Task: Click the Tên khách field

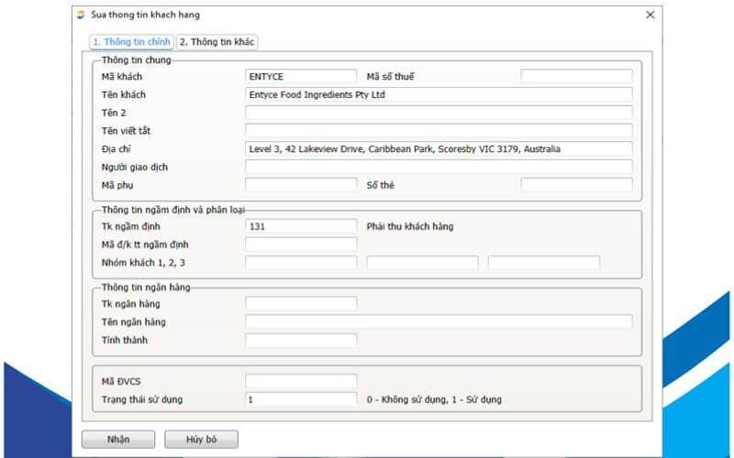Action: [x=439, y=94]
